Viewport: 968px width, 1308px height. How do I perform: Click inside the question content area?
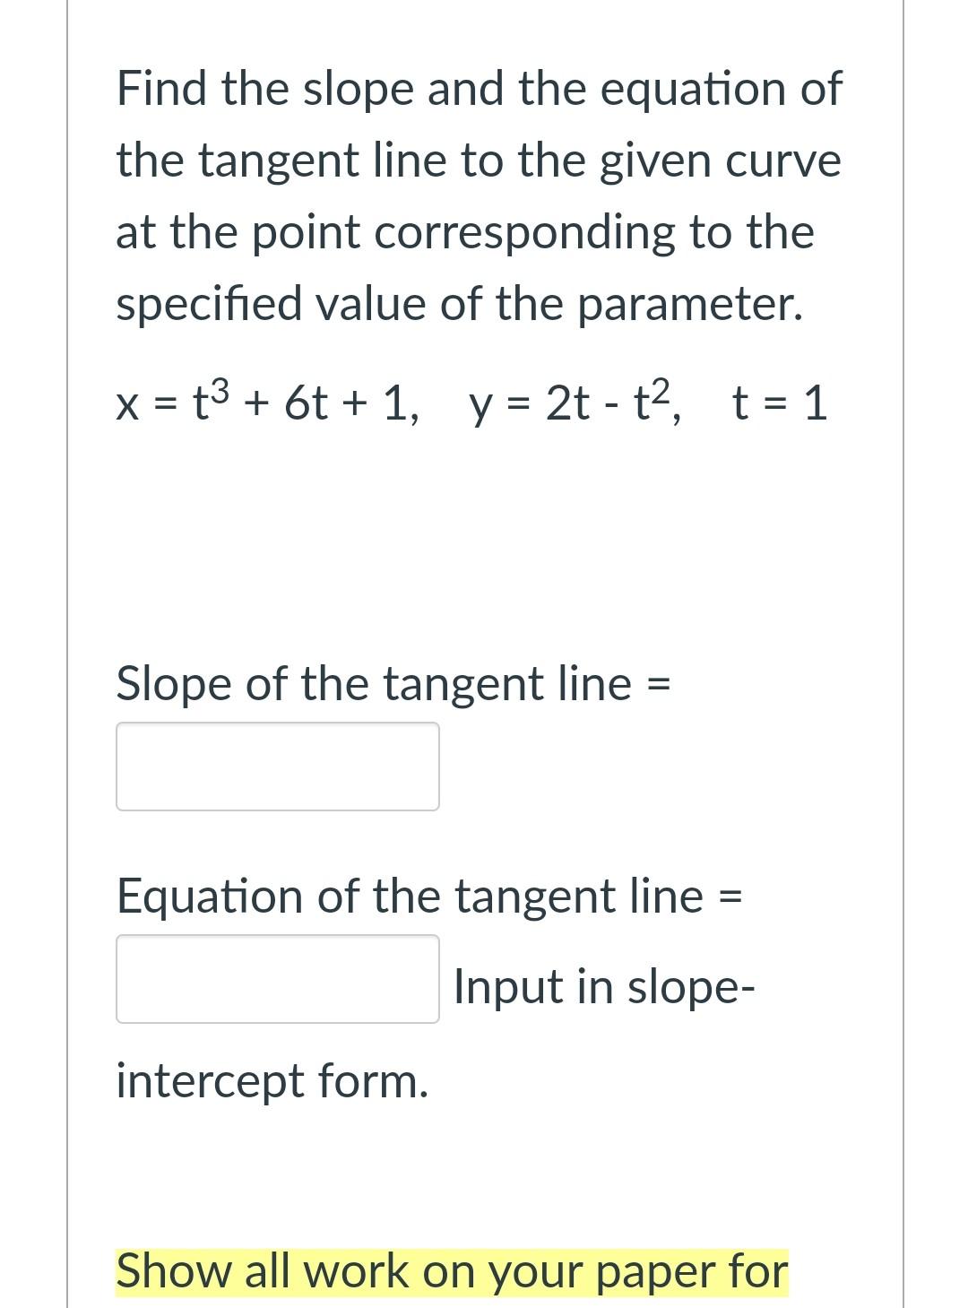pos(484,556)
